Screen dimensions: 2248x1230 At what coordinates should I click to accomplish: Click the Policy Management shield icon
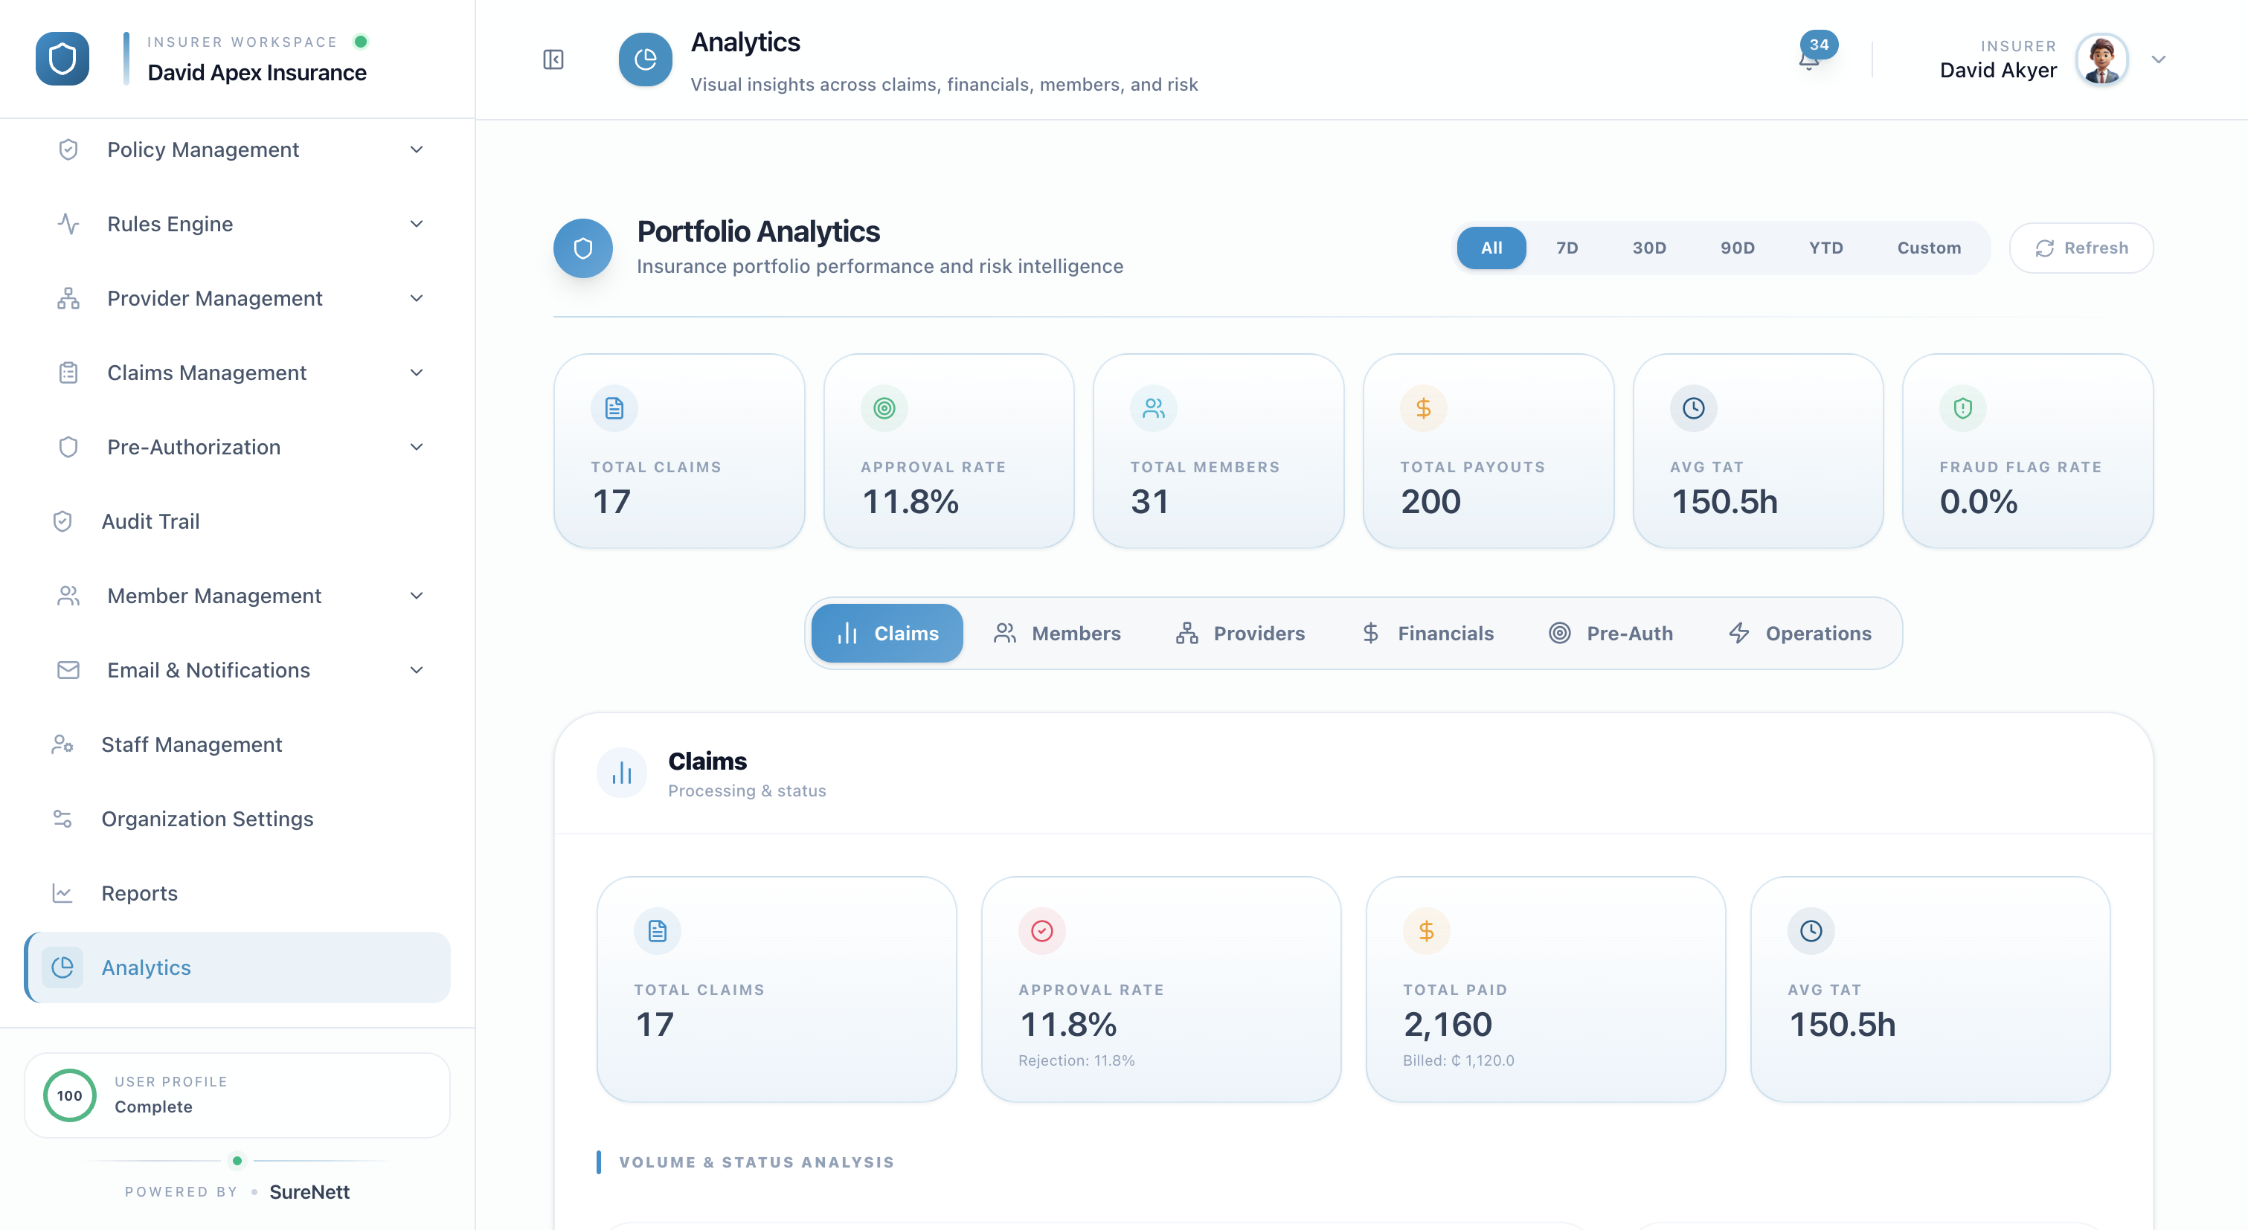pyautogui.click(x=68, y=149)
